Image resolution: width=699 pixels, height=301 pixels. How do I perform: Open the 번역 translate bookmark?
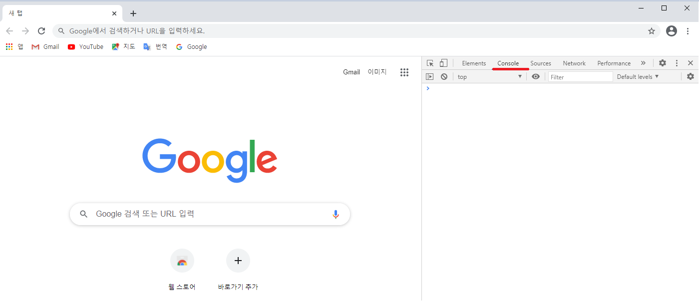tap(155, 47)
